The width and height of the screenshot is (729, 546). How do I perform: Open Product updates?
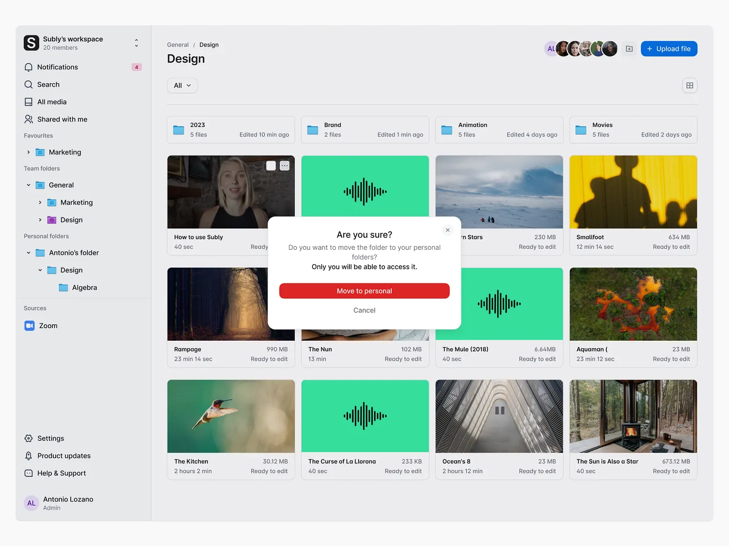click(63, 456)
